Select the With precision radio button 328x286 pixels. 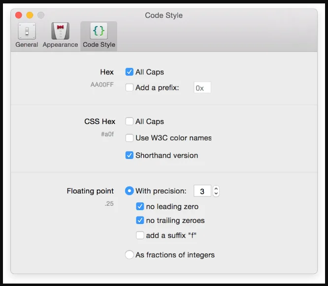click(129, 191)
